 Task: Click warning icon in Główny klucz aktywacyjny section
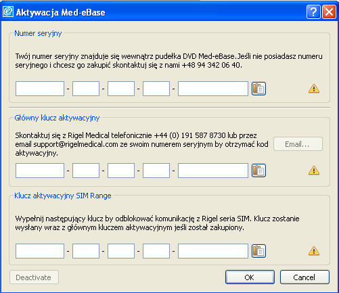coord(314,171)
